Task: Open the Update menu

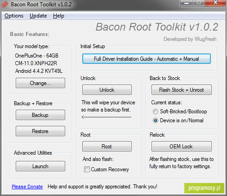Action: 38,16
